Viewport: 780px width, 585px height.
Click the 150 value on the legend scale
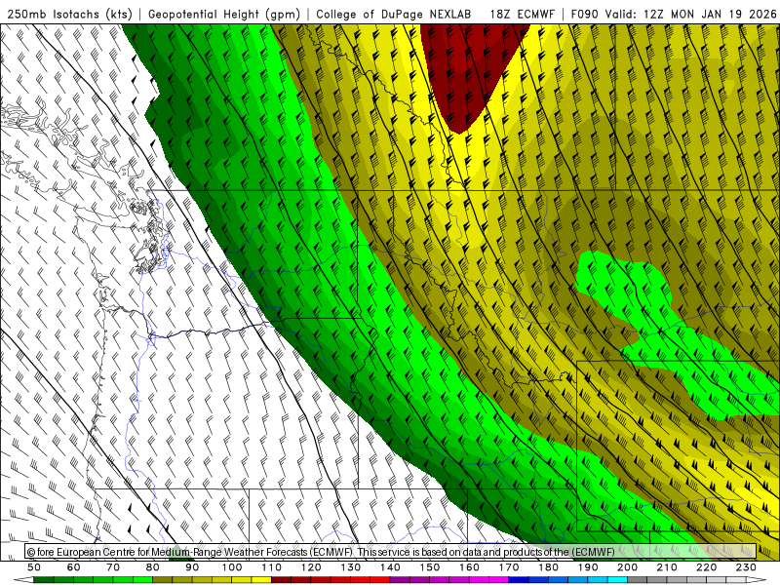point(430,567)
